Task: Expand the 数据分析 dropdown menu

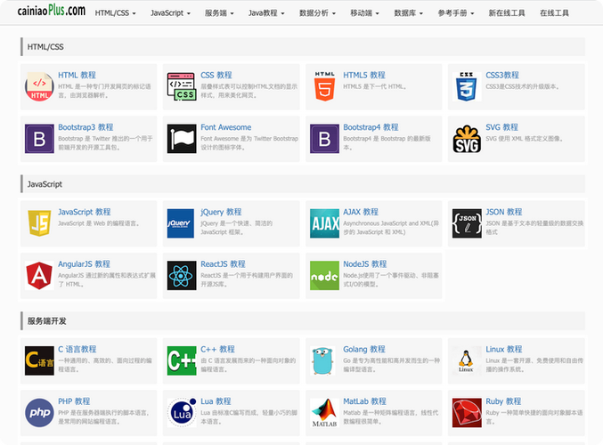Action: point(318,13)
